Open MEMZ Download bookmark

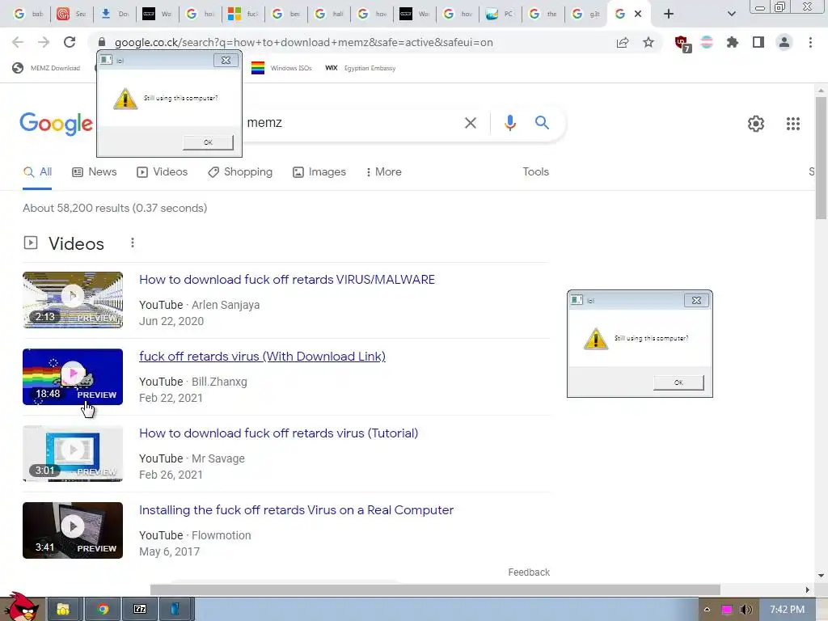pos(46,68)
